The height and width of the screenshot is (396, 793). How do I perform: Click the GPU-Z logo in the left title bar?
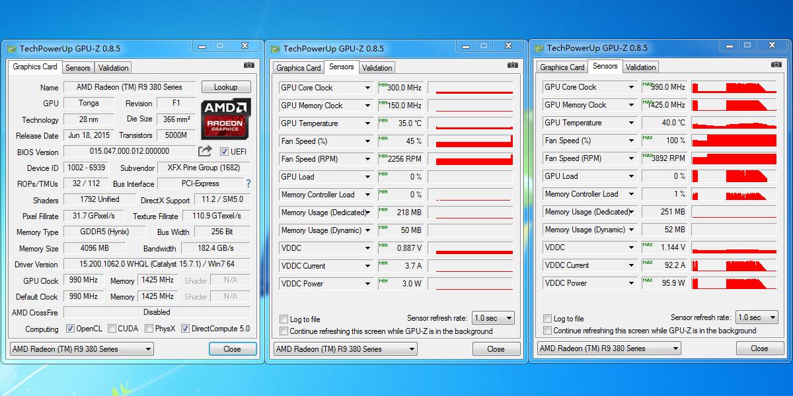coord(12,48)
